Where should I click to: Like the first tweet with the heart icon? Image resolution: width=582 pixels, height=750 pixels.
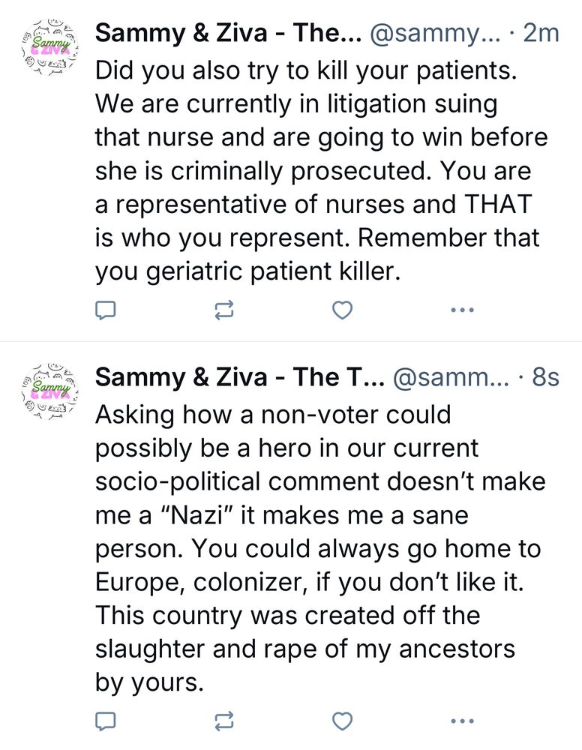[x=343, y=310]
